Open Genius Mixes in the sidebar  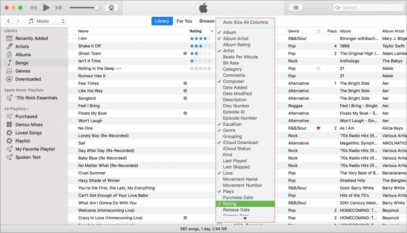point(29,124)
